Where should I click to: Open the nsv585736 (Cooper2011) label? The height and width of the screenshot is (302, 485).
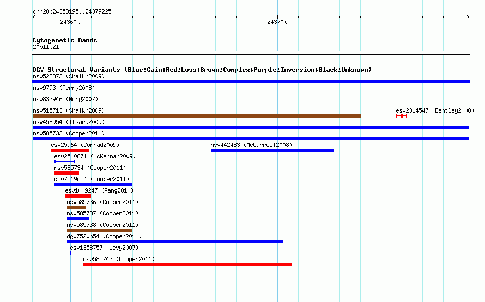(x=102, y=202)
